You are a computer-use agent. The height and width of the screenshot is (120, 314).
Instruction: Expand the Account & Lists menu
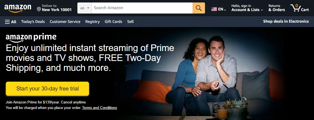tap(247, 8)
